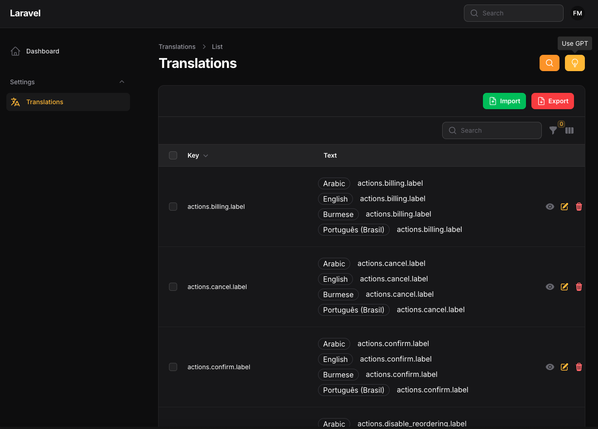Click English badge in actions.billing.label row
598x429 pixels.
pos(335,199)
